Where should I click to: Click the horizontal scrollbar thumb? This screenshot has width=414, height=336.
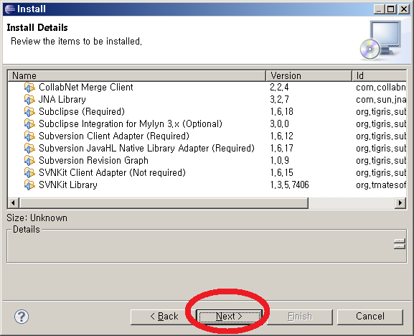pyautogui.click(x=164, y=203)
